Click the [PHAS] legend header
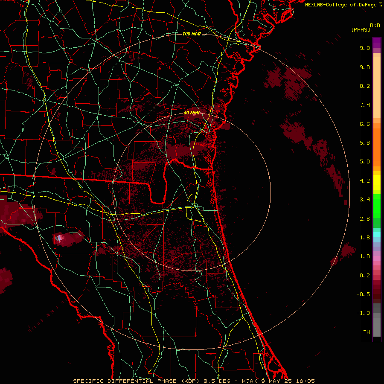Image resolution: width=384 pixels, height=384 pixels. click(361, 29)
